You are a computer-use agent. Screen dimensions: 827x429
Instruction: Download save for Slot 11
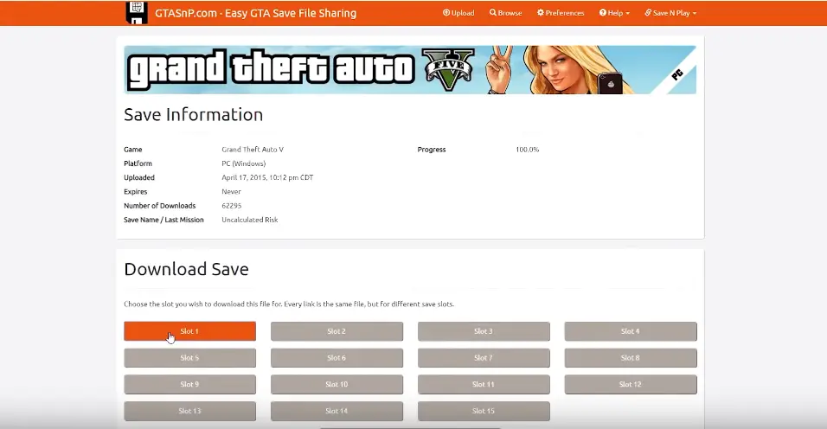tap(484, 384)
